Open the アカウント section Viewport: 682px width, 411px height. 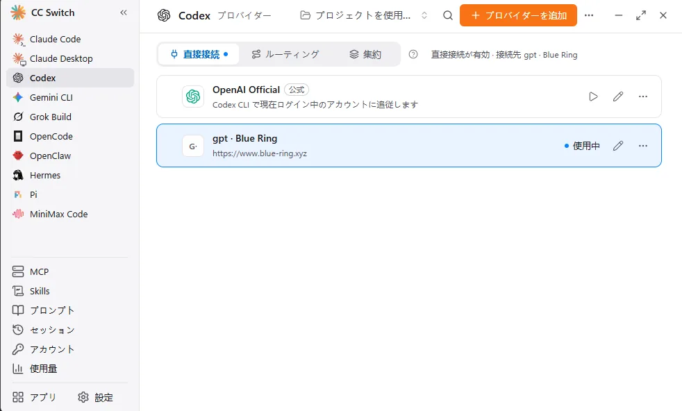(x=70, y=349)
